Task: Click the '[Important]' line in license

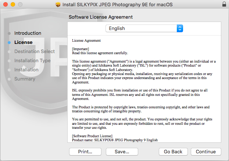Action: click(80, 49)
